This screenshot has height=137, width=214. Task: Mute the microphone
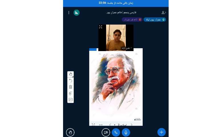pos(126,132)
